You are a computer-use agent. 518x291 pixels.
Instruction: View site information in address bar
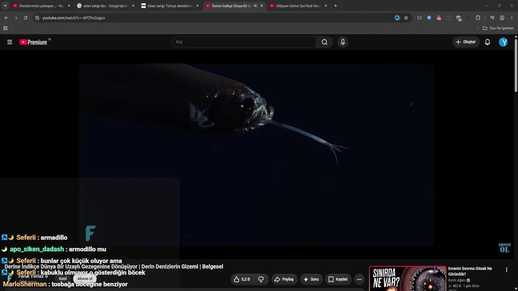(37, 18)
